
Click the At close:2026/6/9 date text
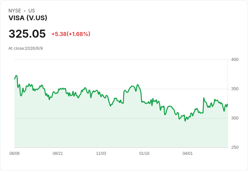(26, 48)
